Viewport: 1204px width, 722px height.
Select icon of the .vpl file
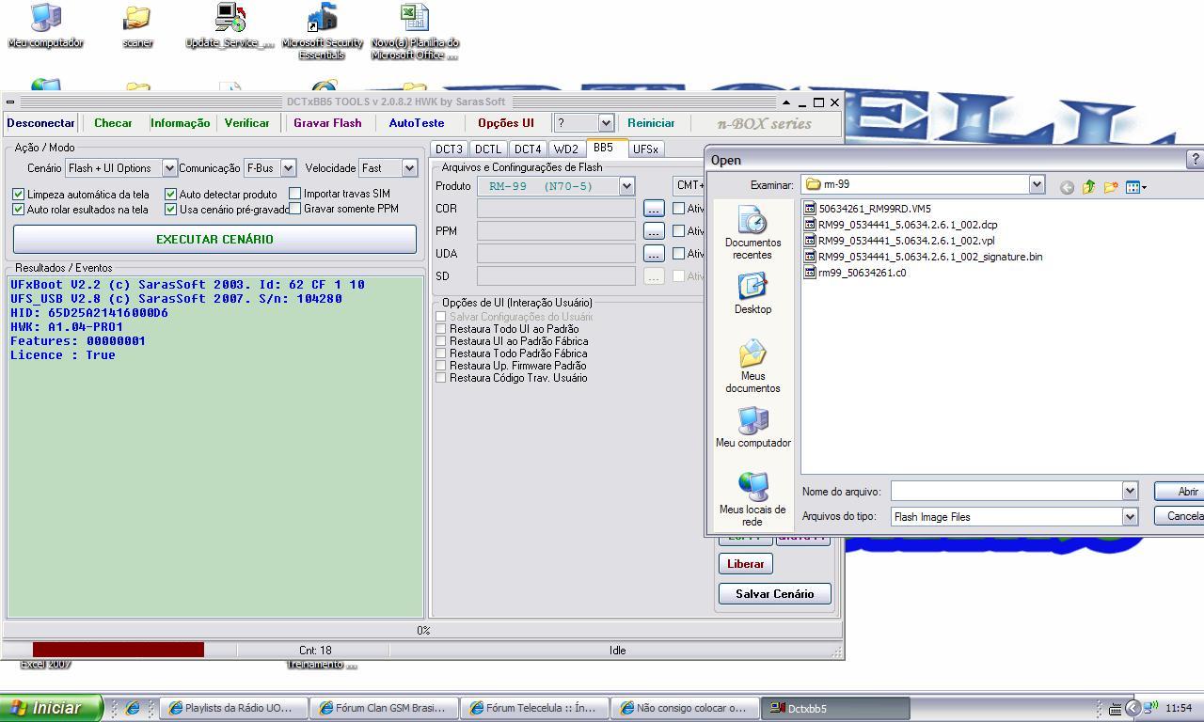810,241
